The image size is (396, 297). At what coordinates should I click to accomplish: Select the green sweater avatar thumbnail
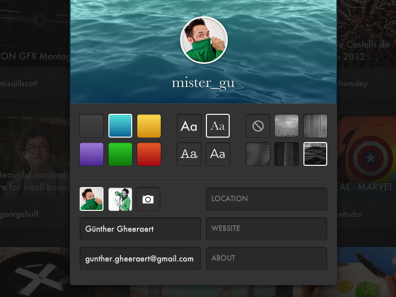(92, 199)
